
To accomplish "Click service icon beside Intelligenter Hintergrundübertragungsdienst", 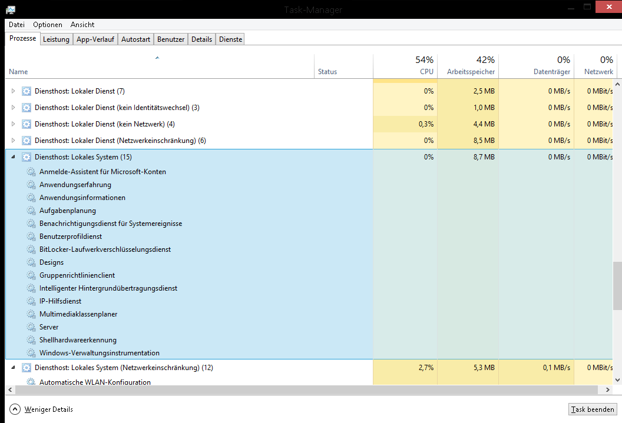I will (31, 288).
